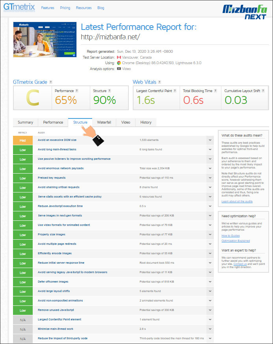The image size is (273, 344).
Task: Click the help icon next to Performance score
Action: [77, 91]
